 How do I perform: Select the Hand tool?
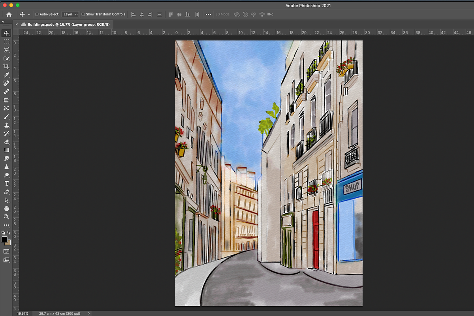6,209
